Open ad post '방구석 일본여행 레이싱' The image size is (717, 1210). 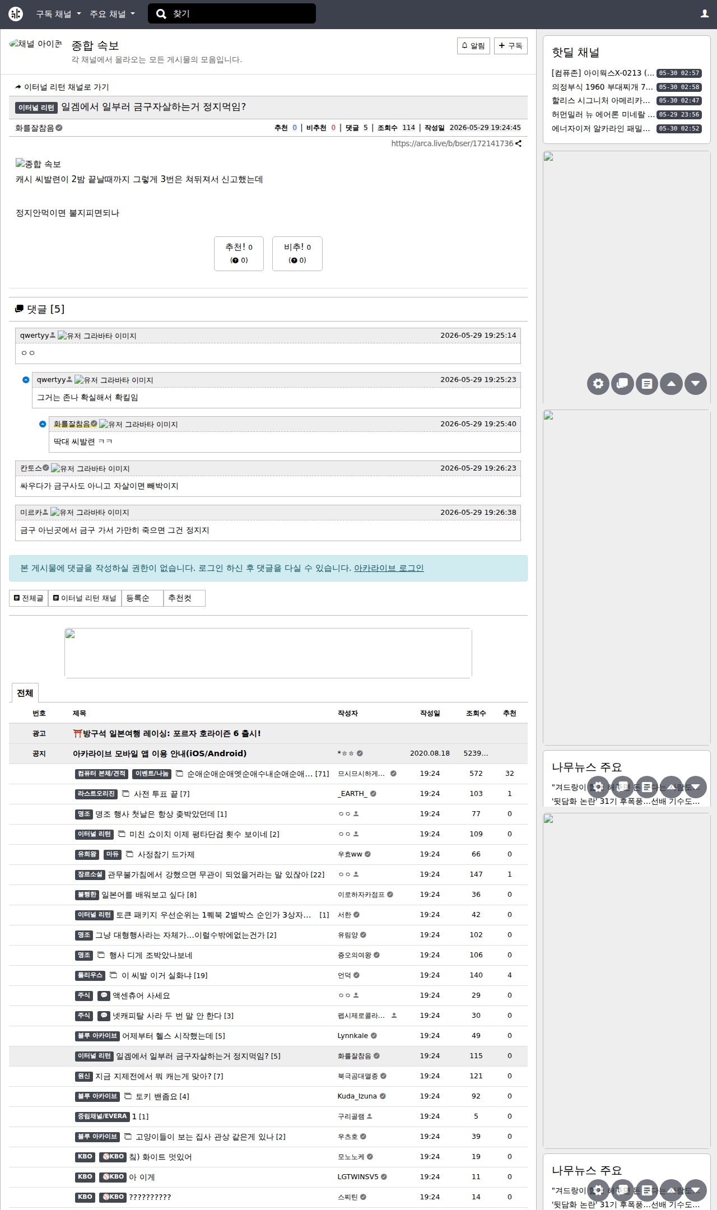[x=167, y=734]
